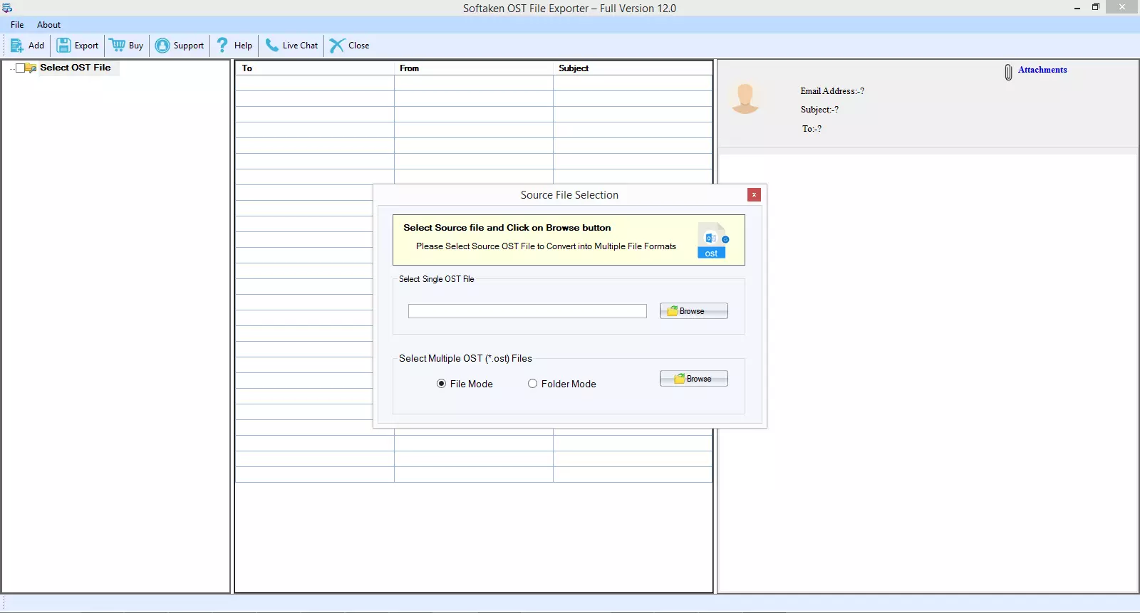The height and width of the screenshot is (613, 1140).
Task: Click the To column header
Action: tap(314, 68)
